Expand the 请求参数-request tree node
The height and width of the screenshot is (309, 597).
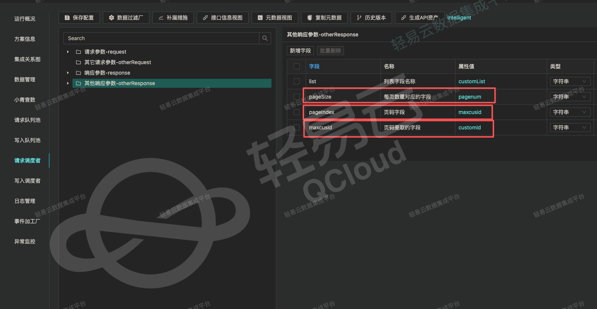[68, 52]
